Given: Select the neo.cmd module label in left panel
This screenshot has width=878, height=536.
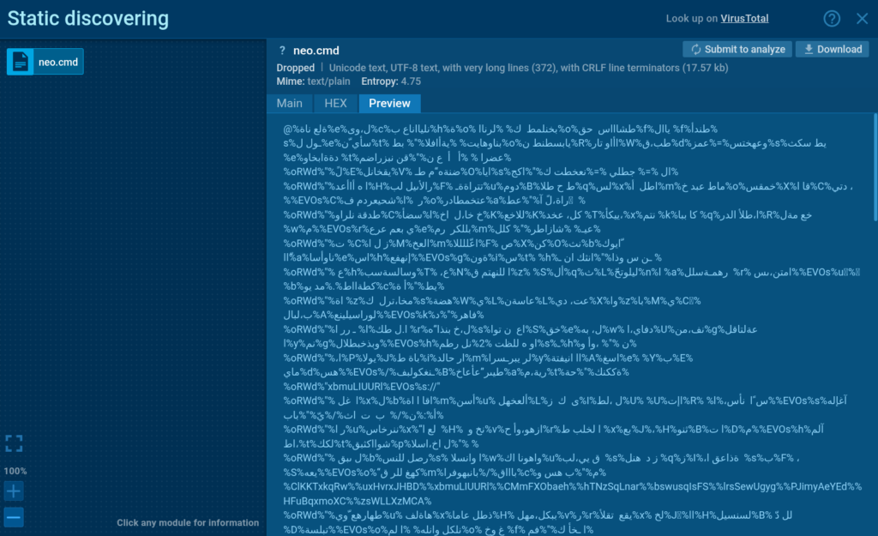Looking at the screenshot, I should 57,62.
